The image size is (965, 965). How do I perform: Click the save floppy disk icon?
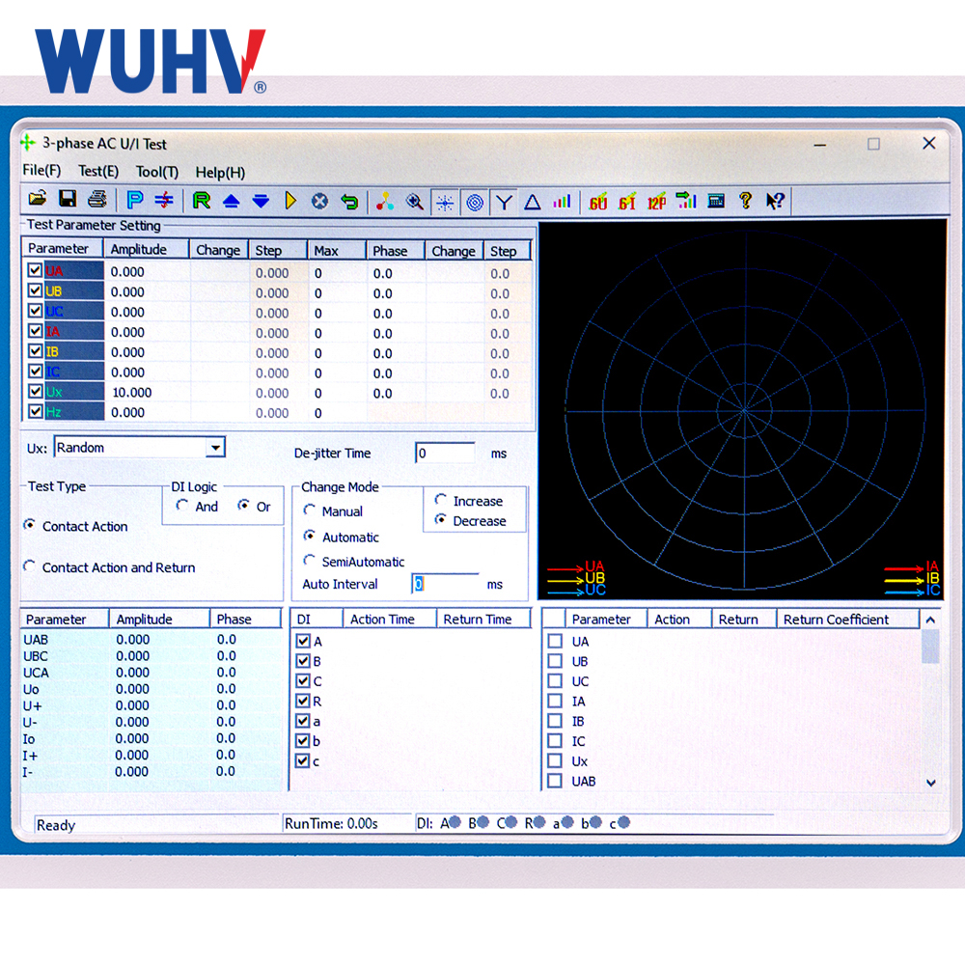pyautogui.click(x=68, y=200)
